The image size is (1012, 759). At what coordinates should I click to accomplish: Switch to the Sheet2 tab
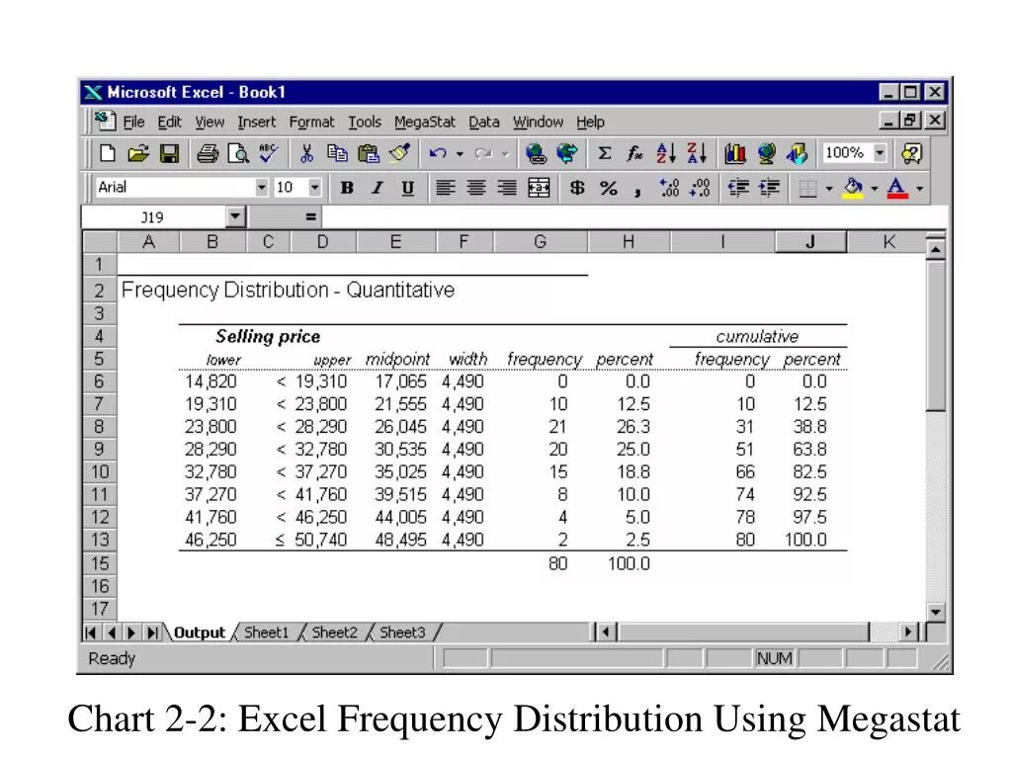[x=334, y=632]
